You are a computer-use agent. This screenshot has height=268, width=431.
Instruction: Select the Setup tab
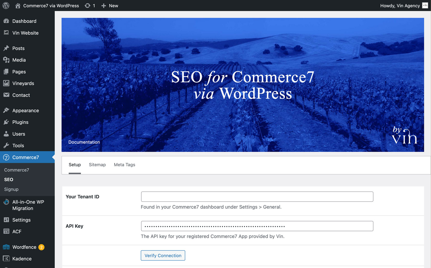(75, 165)
